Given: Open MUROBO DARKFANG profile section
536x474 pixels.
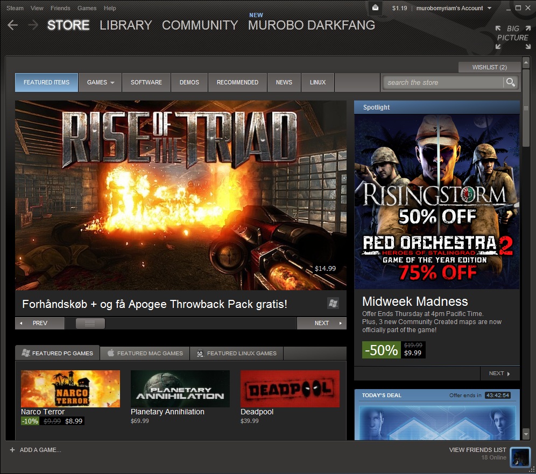Looking at the screenshot, I should (312, 25).
